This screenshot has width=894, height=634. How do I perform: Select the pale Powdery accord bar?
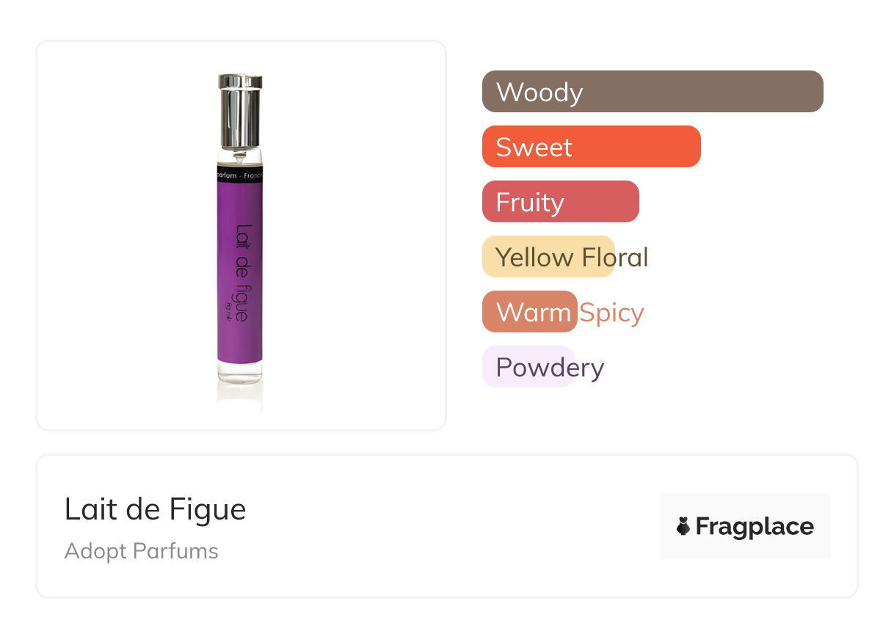(528, 367)
